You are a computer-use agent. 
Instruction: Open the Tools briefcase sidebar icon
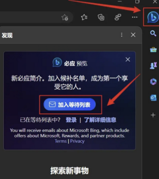153,50
